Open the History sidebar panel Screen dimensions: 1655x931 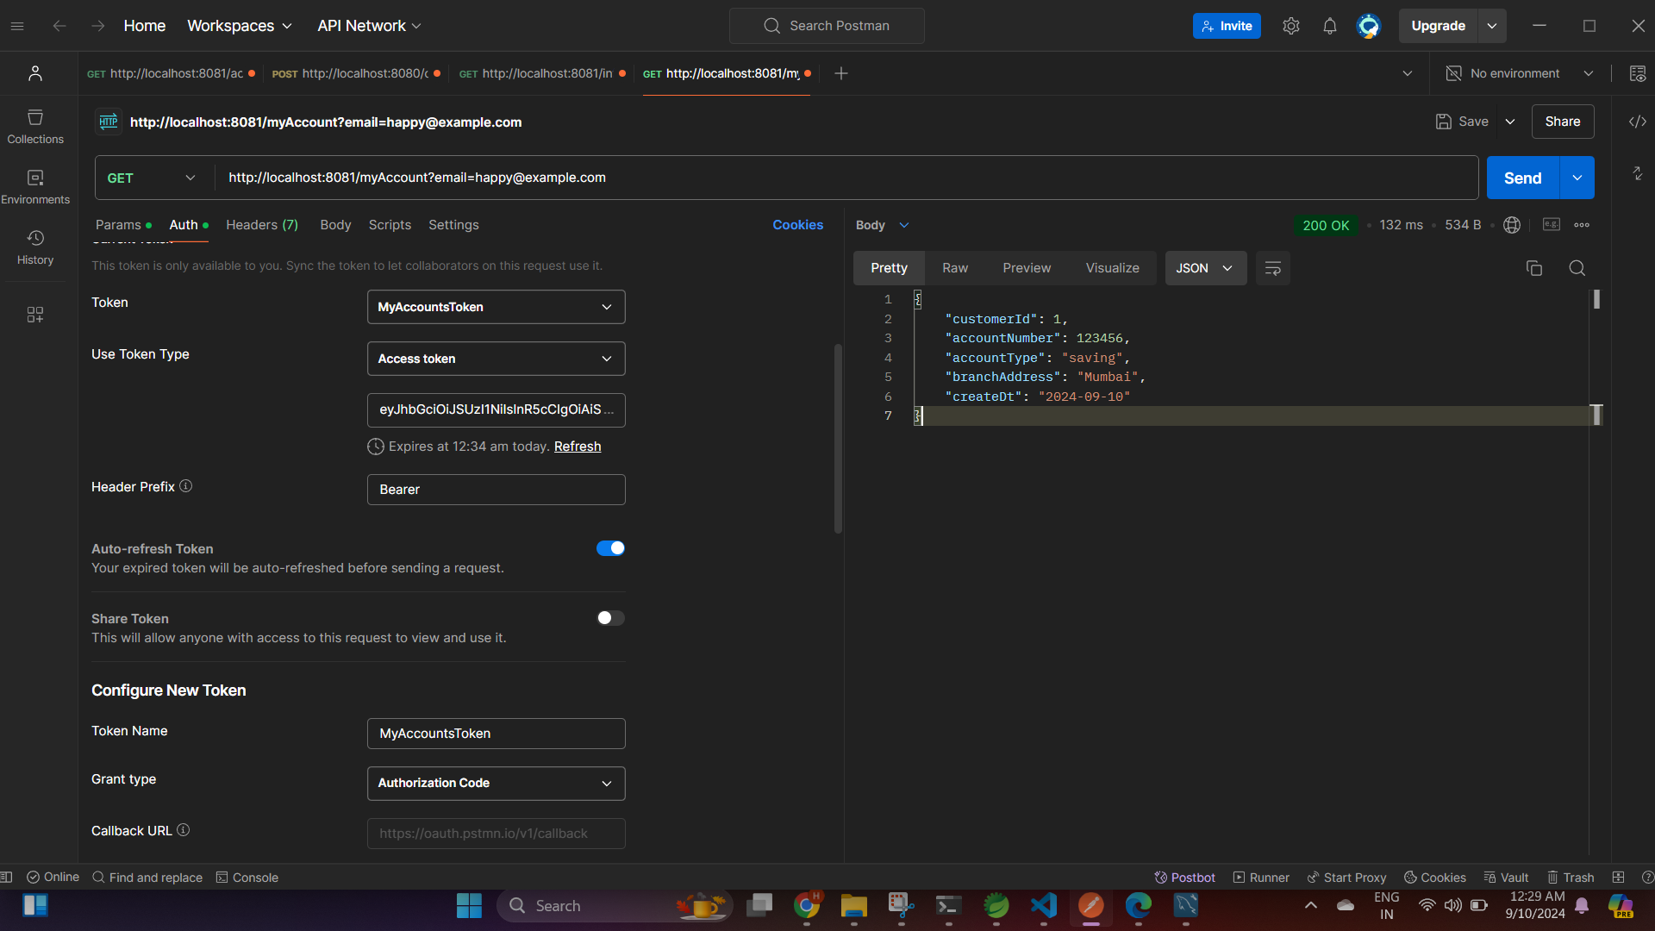pos(35,247)
